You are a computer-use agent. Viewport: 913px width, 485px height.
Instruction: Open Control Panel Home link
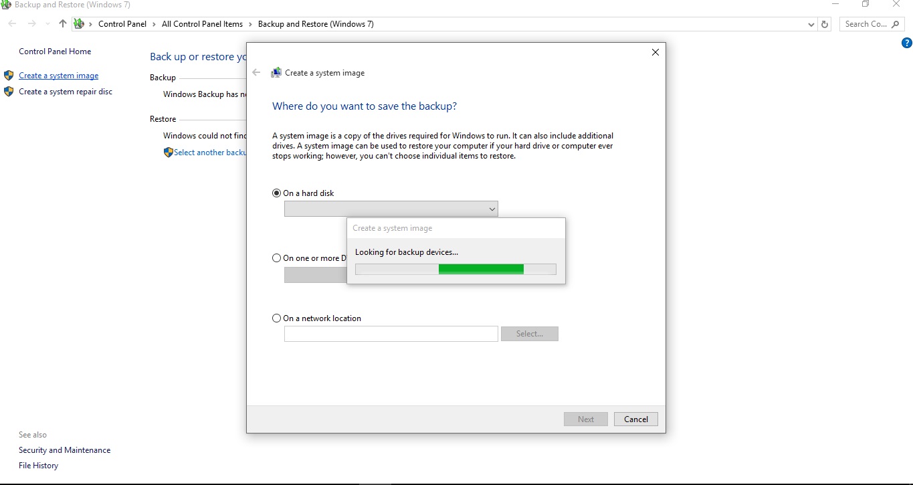(x=55, y=52)
